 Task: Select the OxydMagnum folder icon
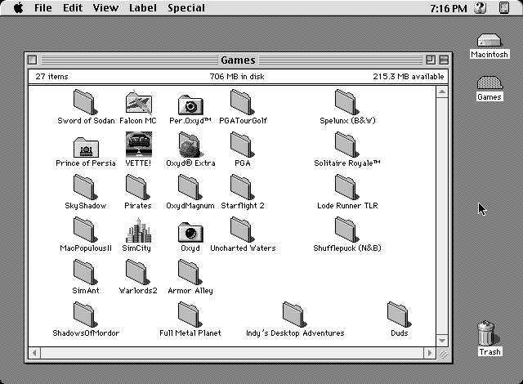tap(190, 187)
